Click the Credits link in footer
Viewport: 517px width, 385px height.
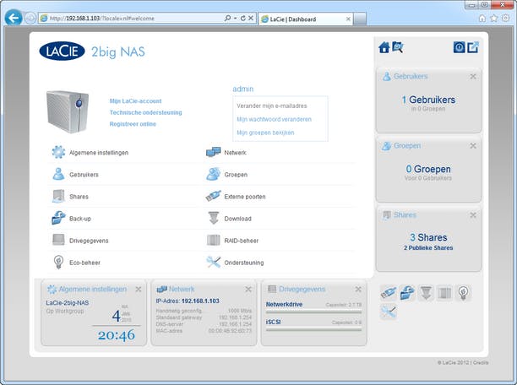[481, 362]
